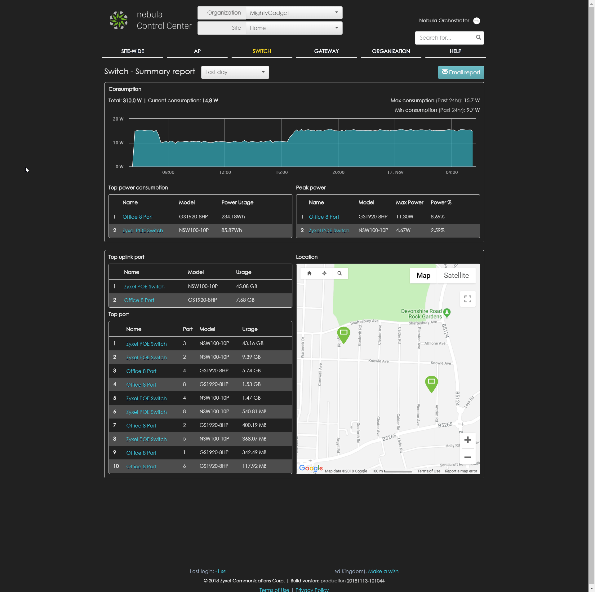Click the map crosshair locate icon
The width and height of the screenshot is (595, 592).
pos(324,273)
